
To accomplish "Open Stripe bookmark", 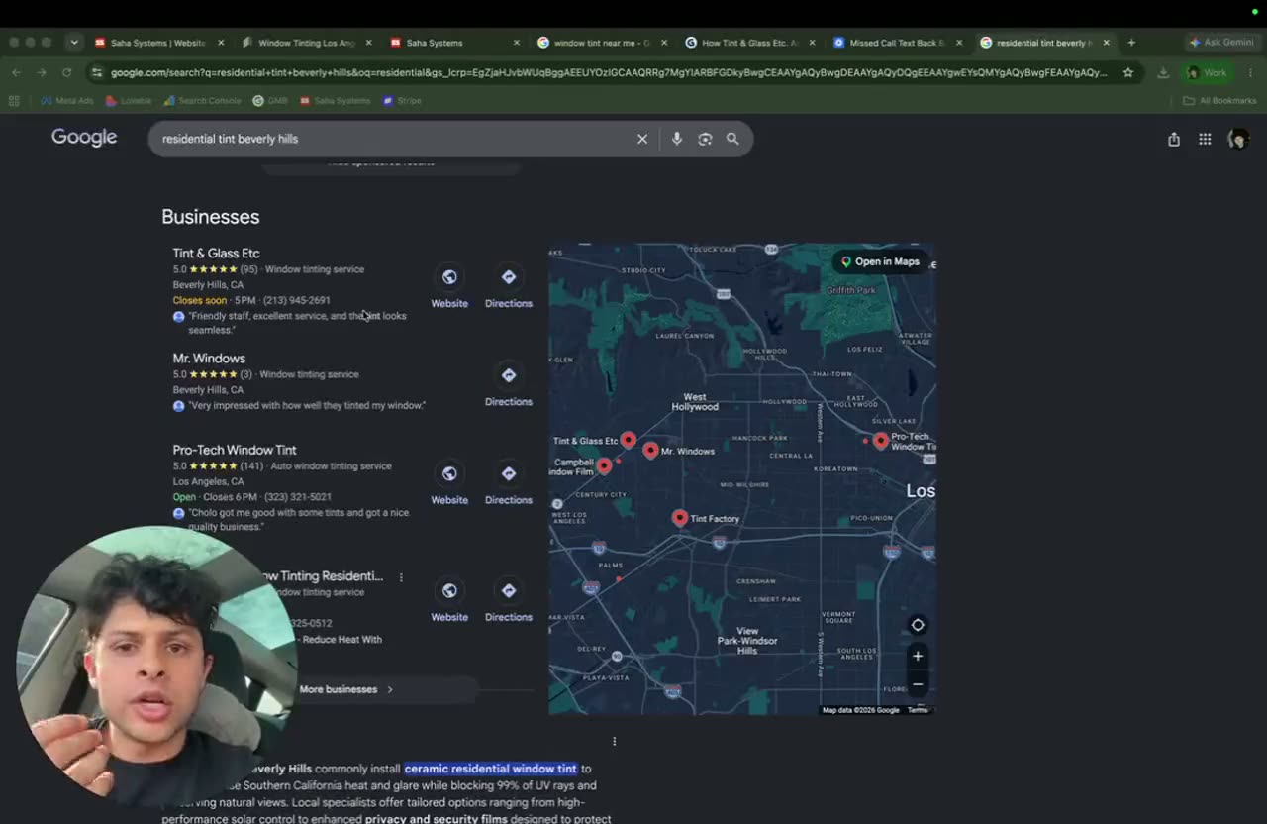I will (x=402, y=100).
